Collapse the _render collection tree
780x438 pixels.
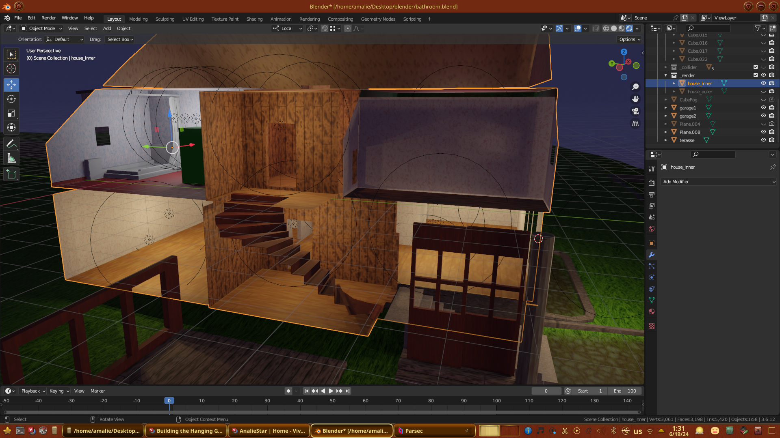(666, 75)
